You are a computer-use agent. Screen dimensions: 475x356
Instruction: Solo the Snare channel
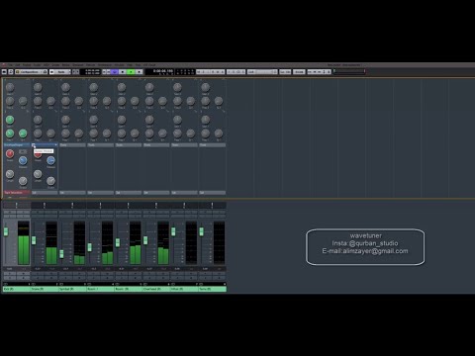[51, 212]
